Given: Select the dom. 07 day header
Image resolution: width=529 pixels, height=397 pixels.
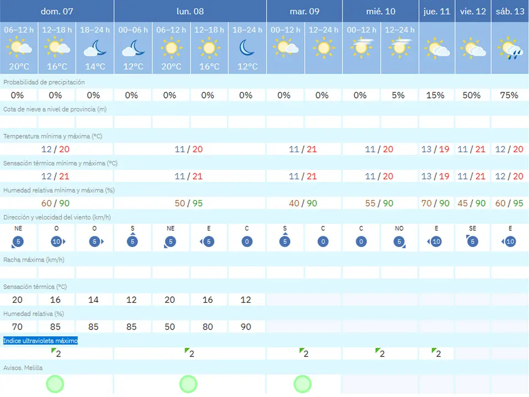Looking at the screenshot, I should tap(57, 11).
